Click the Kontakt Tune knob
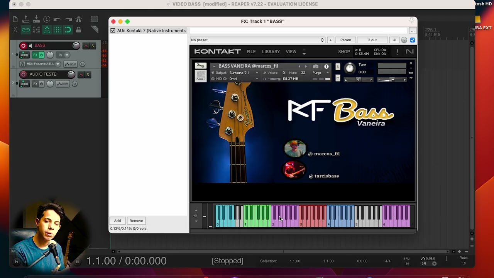The height and width of the screenshot is (278, 494). [x=350, y=68]
